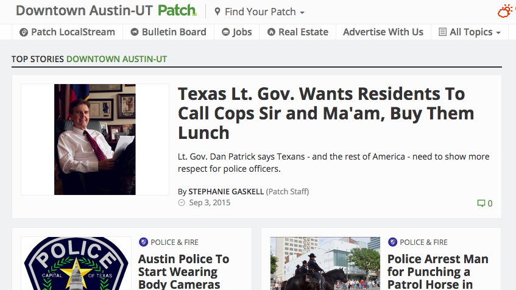Screen dimensions: 516x290
Task: Click the Dan Patrick photo thumbnail
Action: tap(95, 140)
